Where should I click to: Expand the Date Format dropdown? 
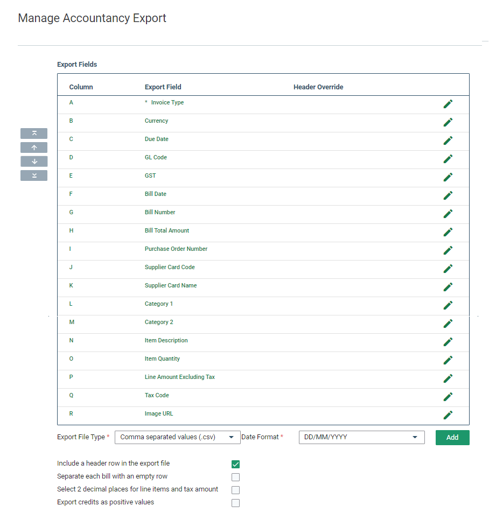[361, 438]
